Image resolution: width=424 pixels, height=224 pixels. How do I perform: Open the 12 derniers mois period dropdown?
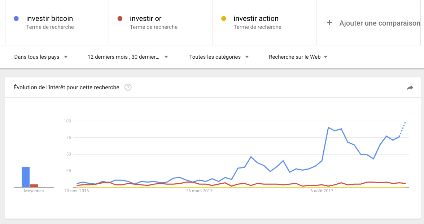coord(128,57)
